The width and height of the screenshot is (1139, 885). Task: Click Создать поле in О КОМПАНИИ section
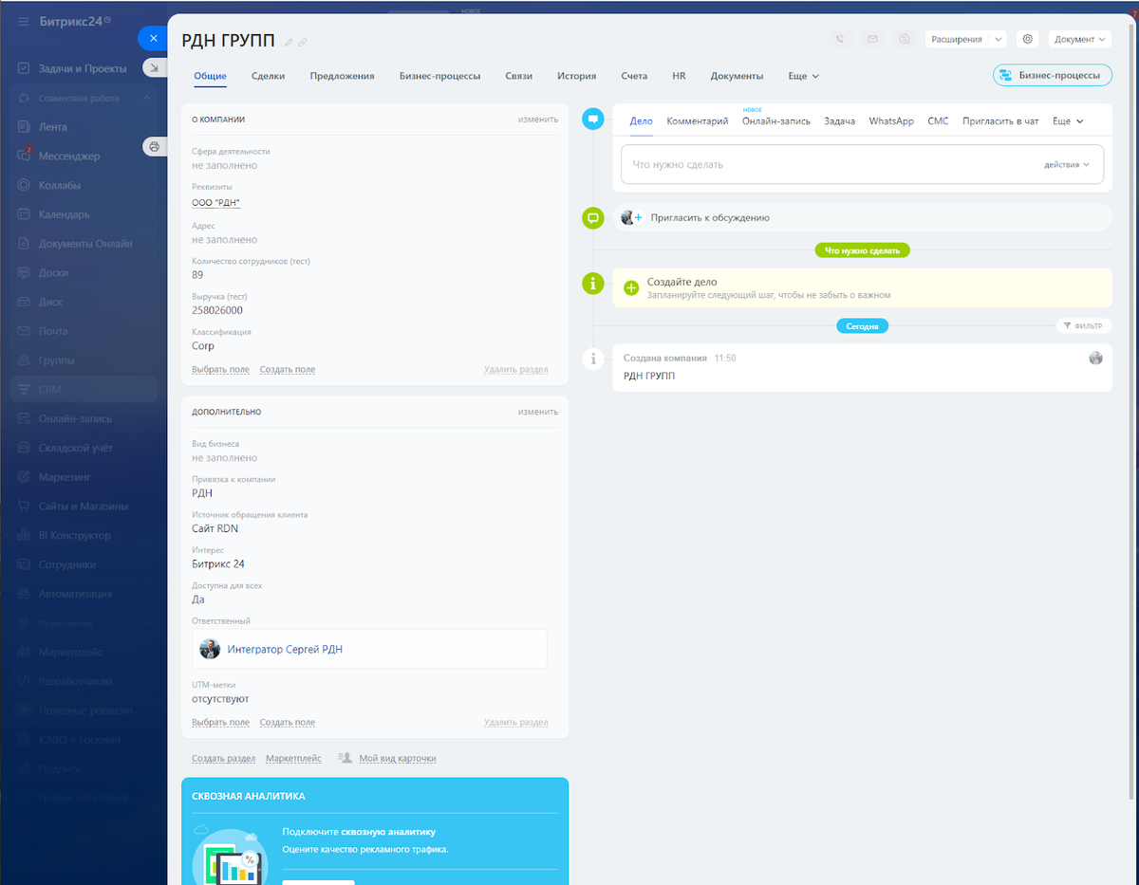[288, 369]
